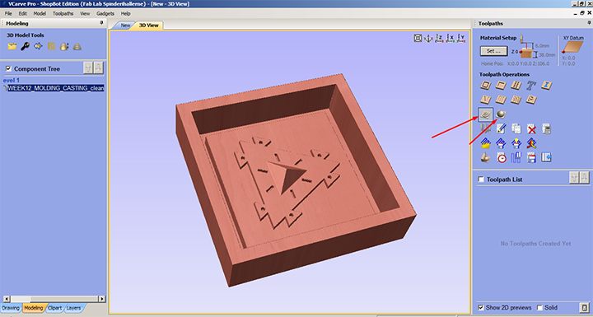Screen dimensions: 593x317
Task: Click the gold dome scale model tool
Action: pyautogui.click(x=64, y=47)
